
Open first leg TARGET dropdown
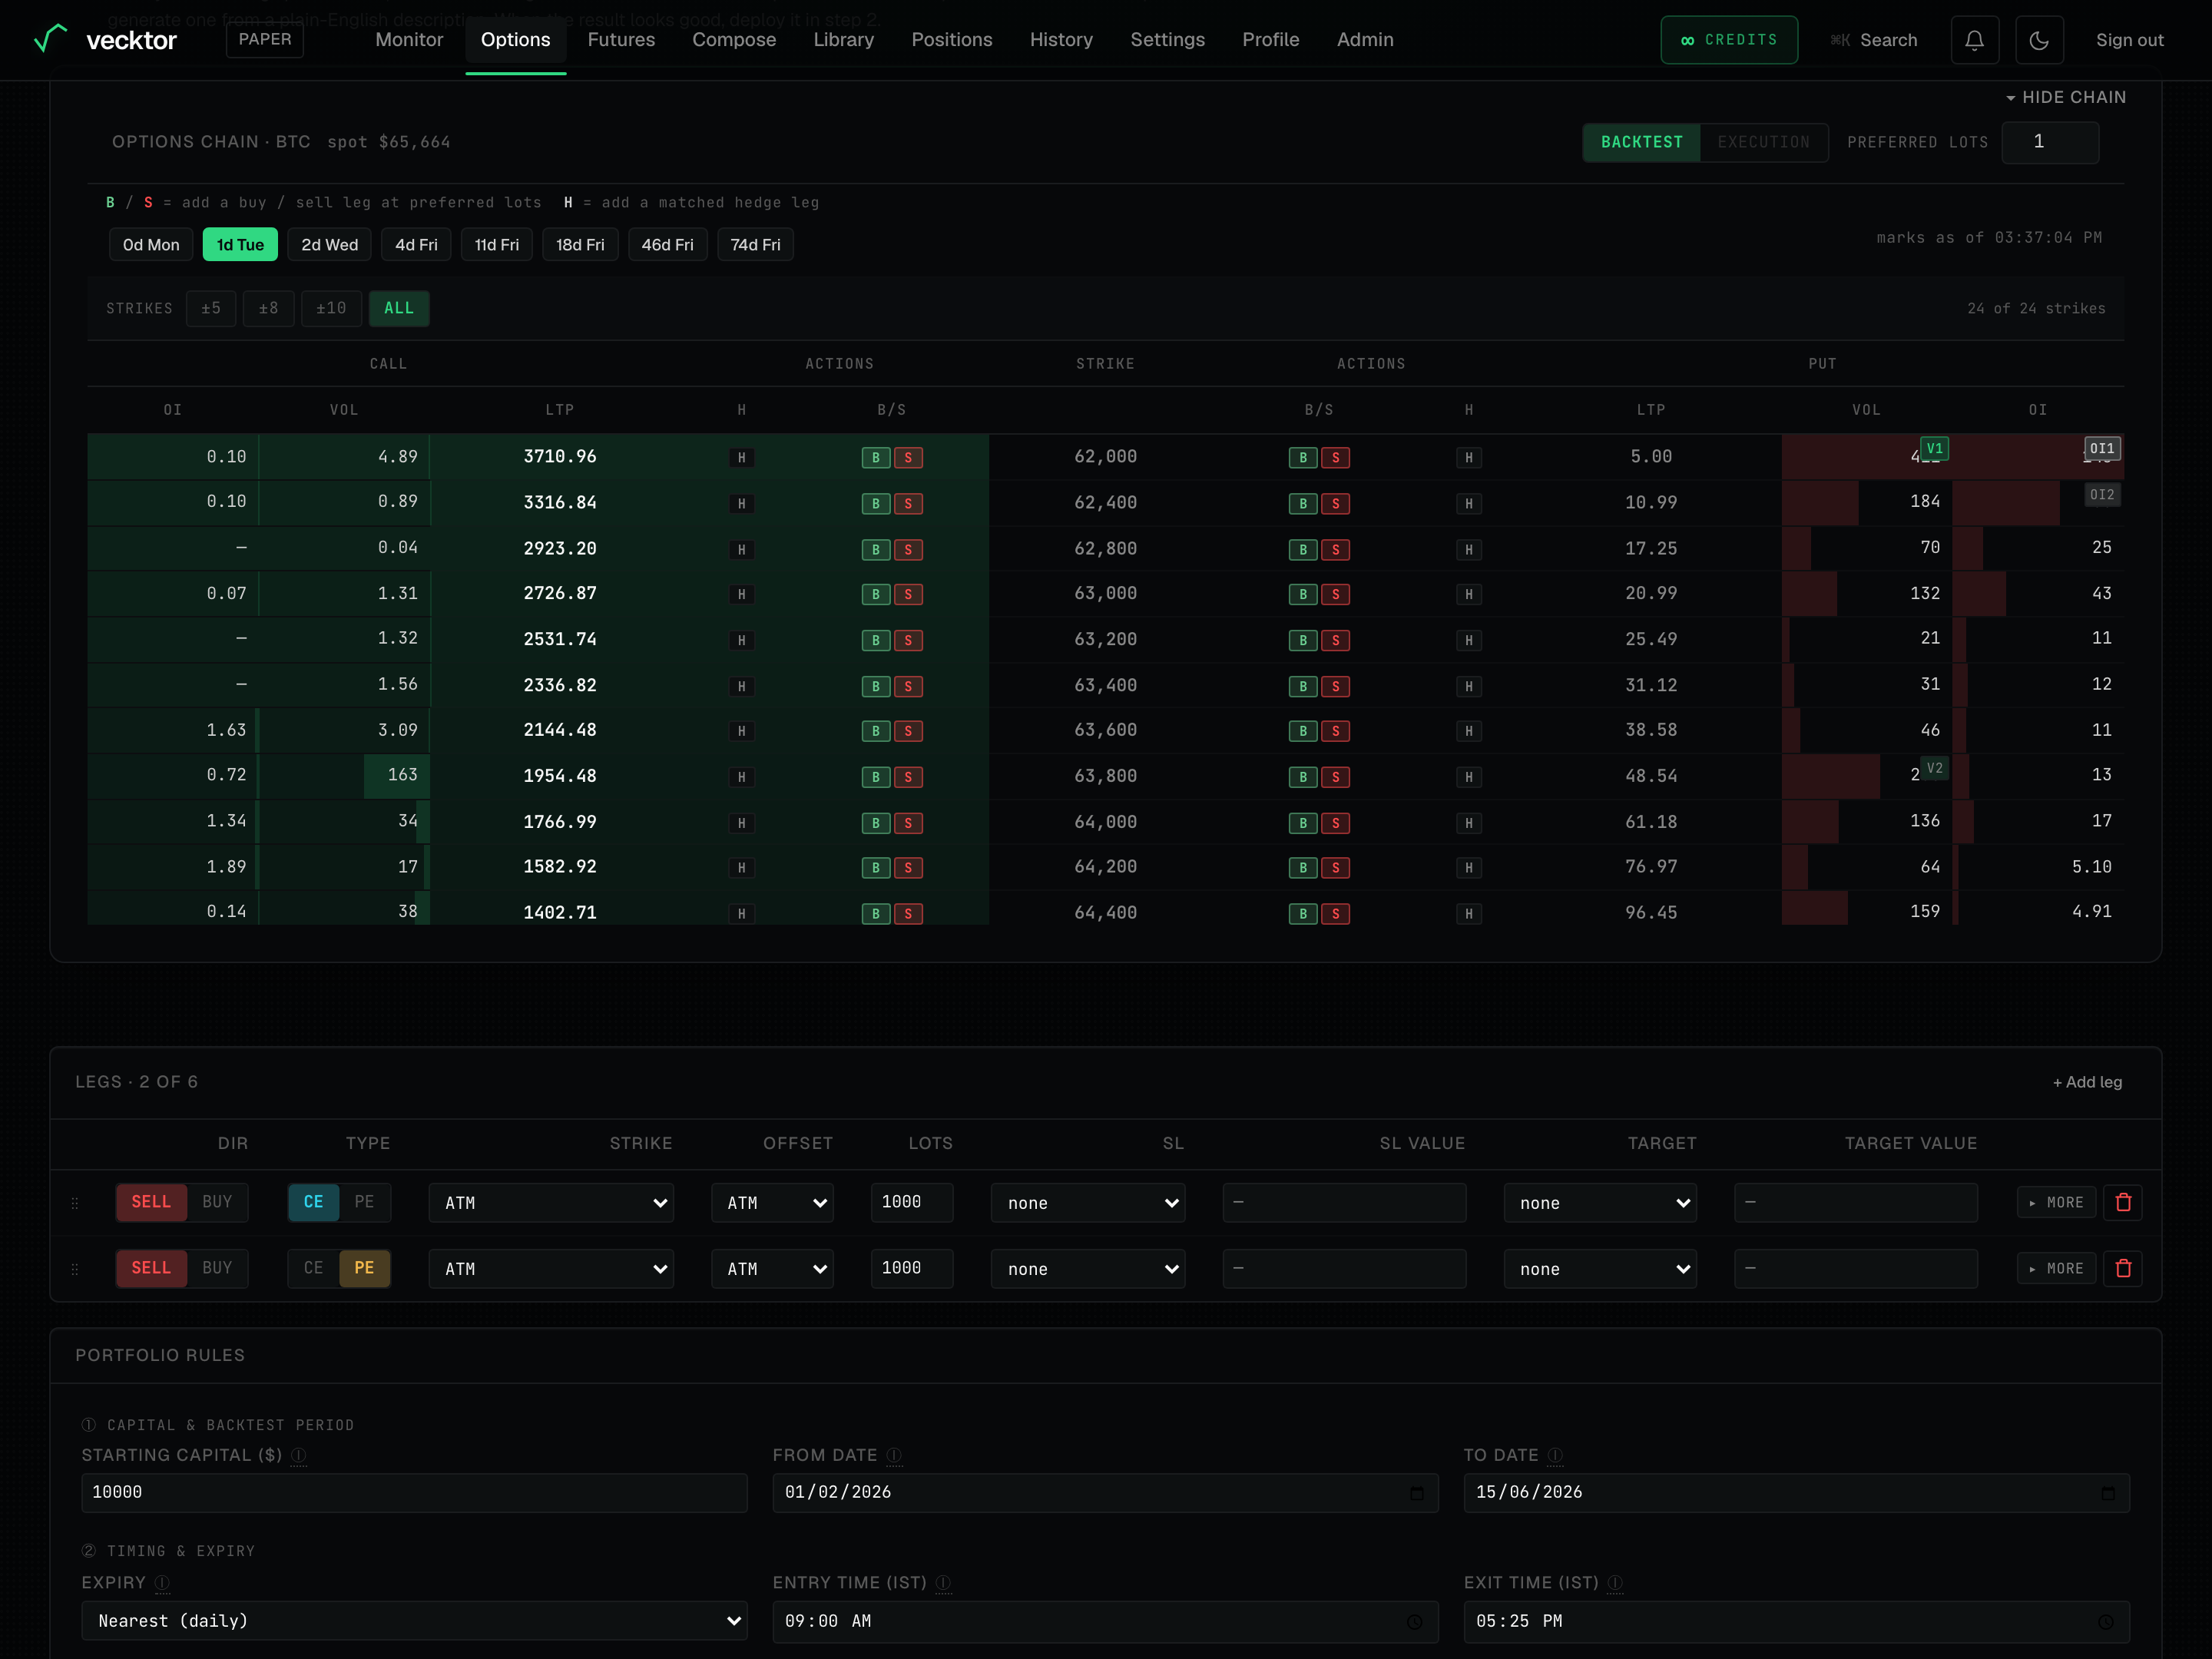coord(1600,1203)
